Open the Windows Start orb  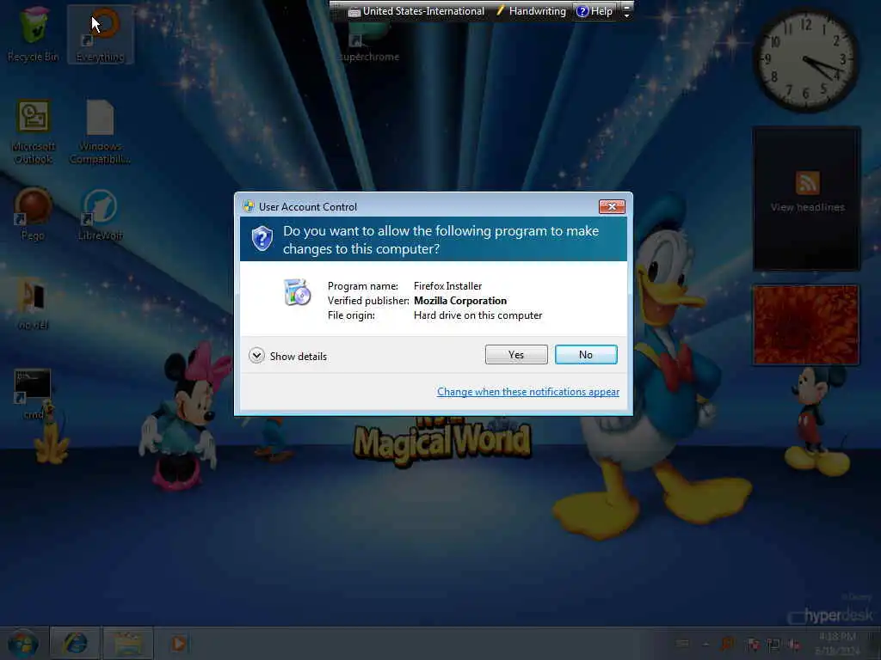click(23, 644)
